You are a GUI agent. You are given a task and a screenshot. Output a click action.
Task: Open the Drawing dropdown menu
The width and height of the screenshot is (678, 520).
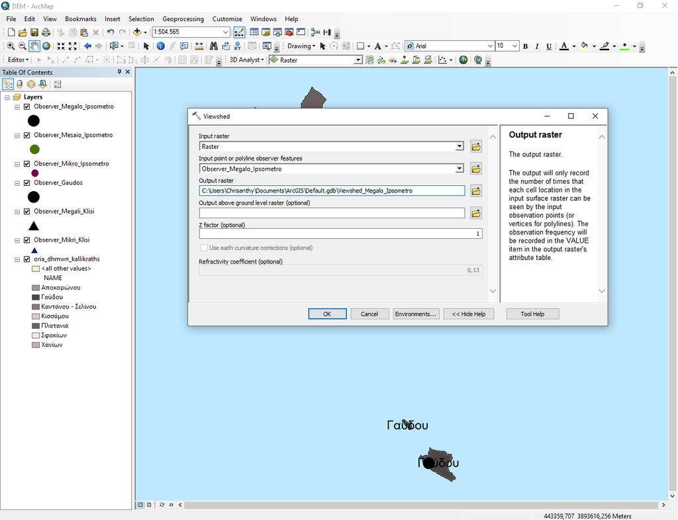[301, 46]
